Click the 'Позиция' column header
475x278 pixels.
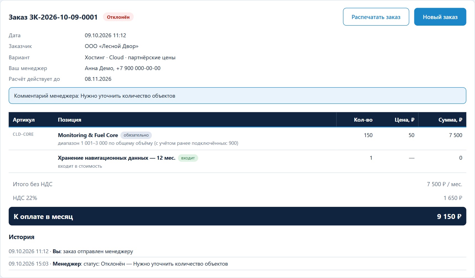pyautogui.click(x=70, y=120)
